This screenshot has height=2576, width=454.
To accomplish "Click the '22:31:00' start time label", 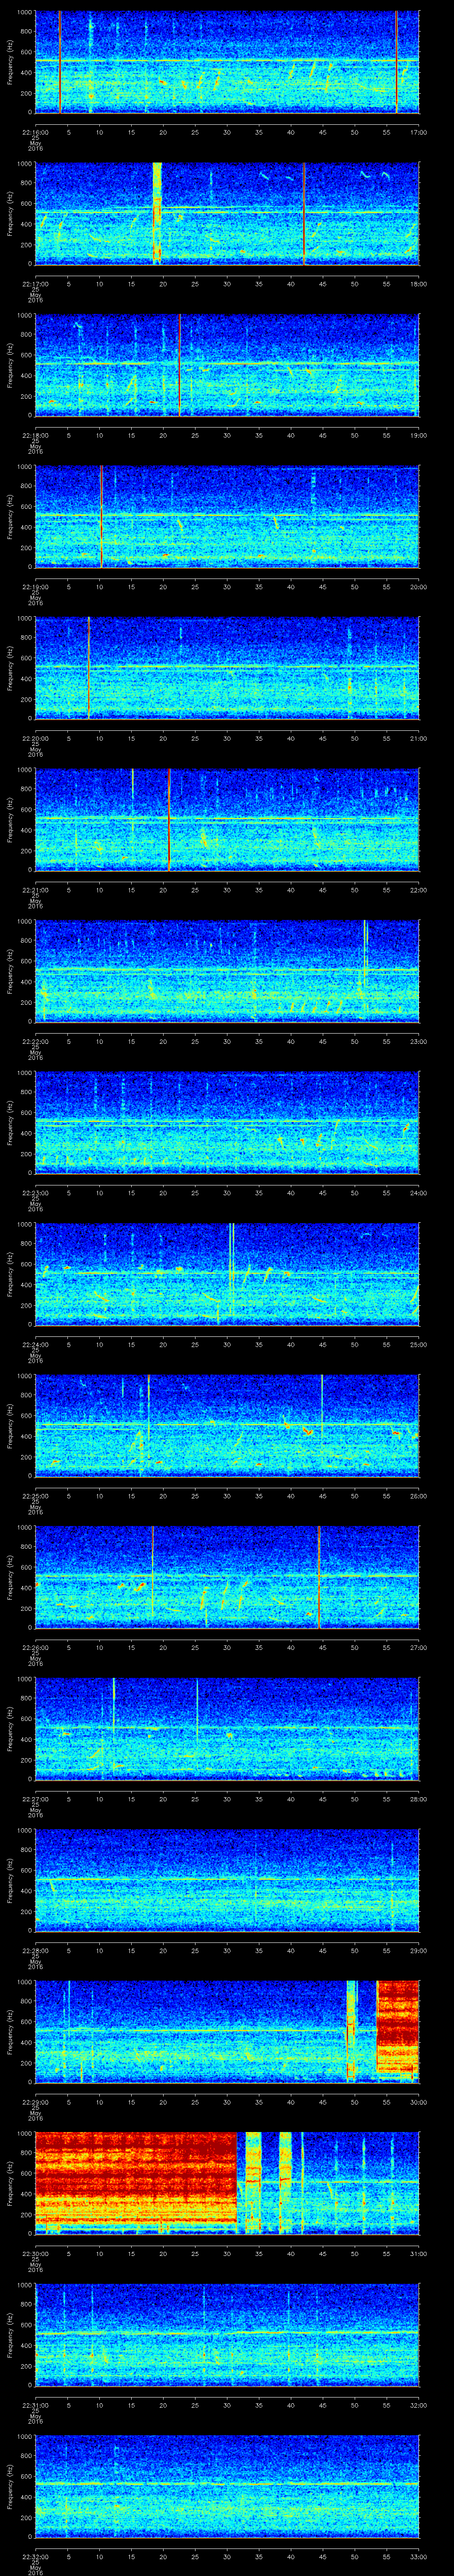I will point(35,2404).
